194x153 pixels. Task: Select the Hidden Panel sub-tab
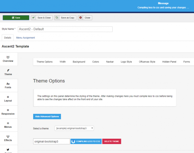[x=169, y=62]
